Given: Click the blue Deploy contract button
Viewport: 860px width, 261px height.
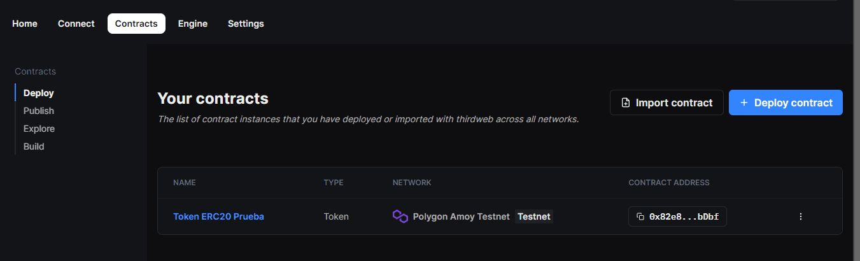Looking at the screenshot, I should (x=786, y=102).
